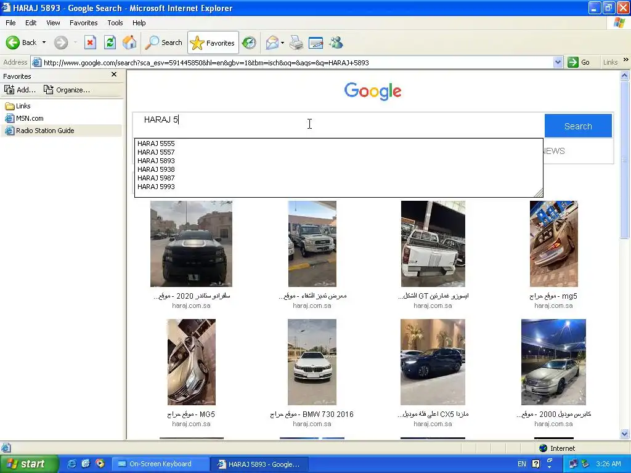Image resolution: width=631 pixels, height=473 pixels.
Task: Expand the Links toolbar chevron
Action: 626,60
